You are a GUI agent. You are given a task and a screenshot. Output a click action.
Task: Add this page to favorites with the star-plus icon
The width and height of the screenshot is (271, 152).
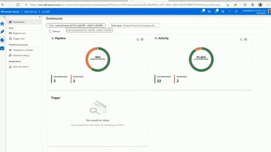[227, 5]
